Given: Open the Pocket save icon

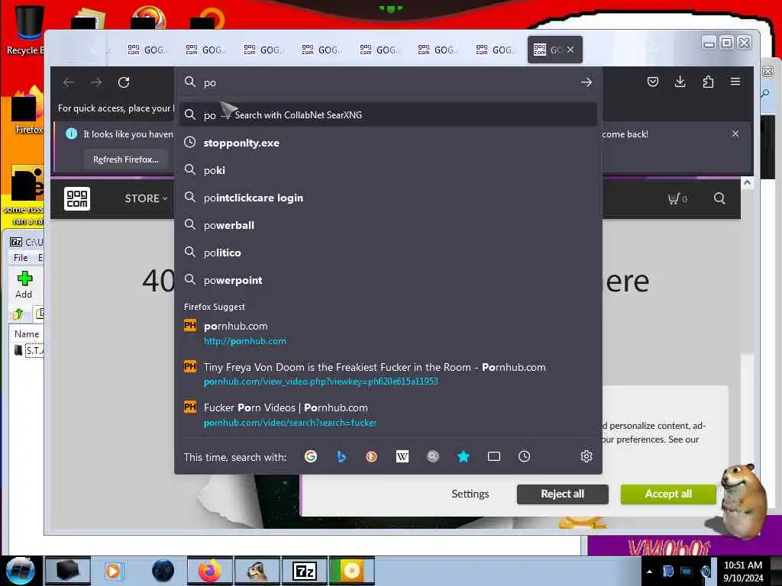Looking at the screenshot, I should 652,82.
